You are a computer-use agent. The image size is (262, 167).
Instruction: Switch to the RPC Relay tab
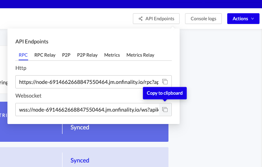click(45, 55)
